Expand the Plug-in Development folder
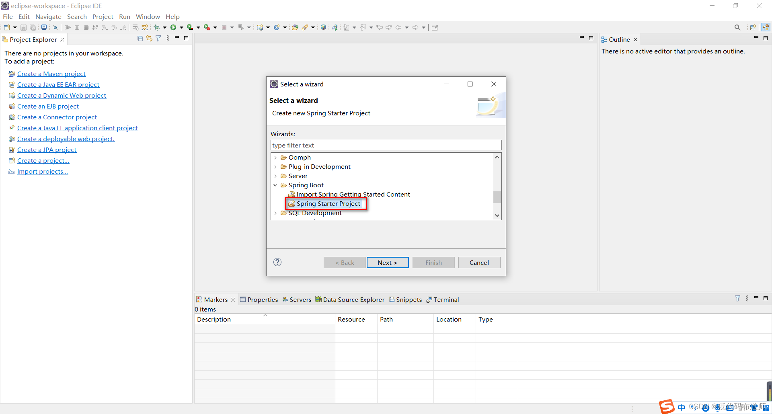772x414 pixels. pyautogui.click(x=275, y=167)
